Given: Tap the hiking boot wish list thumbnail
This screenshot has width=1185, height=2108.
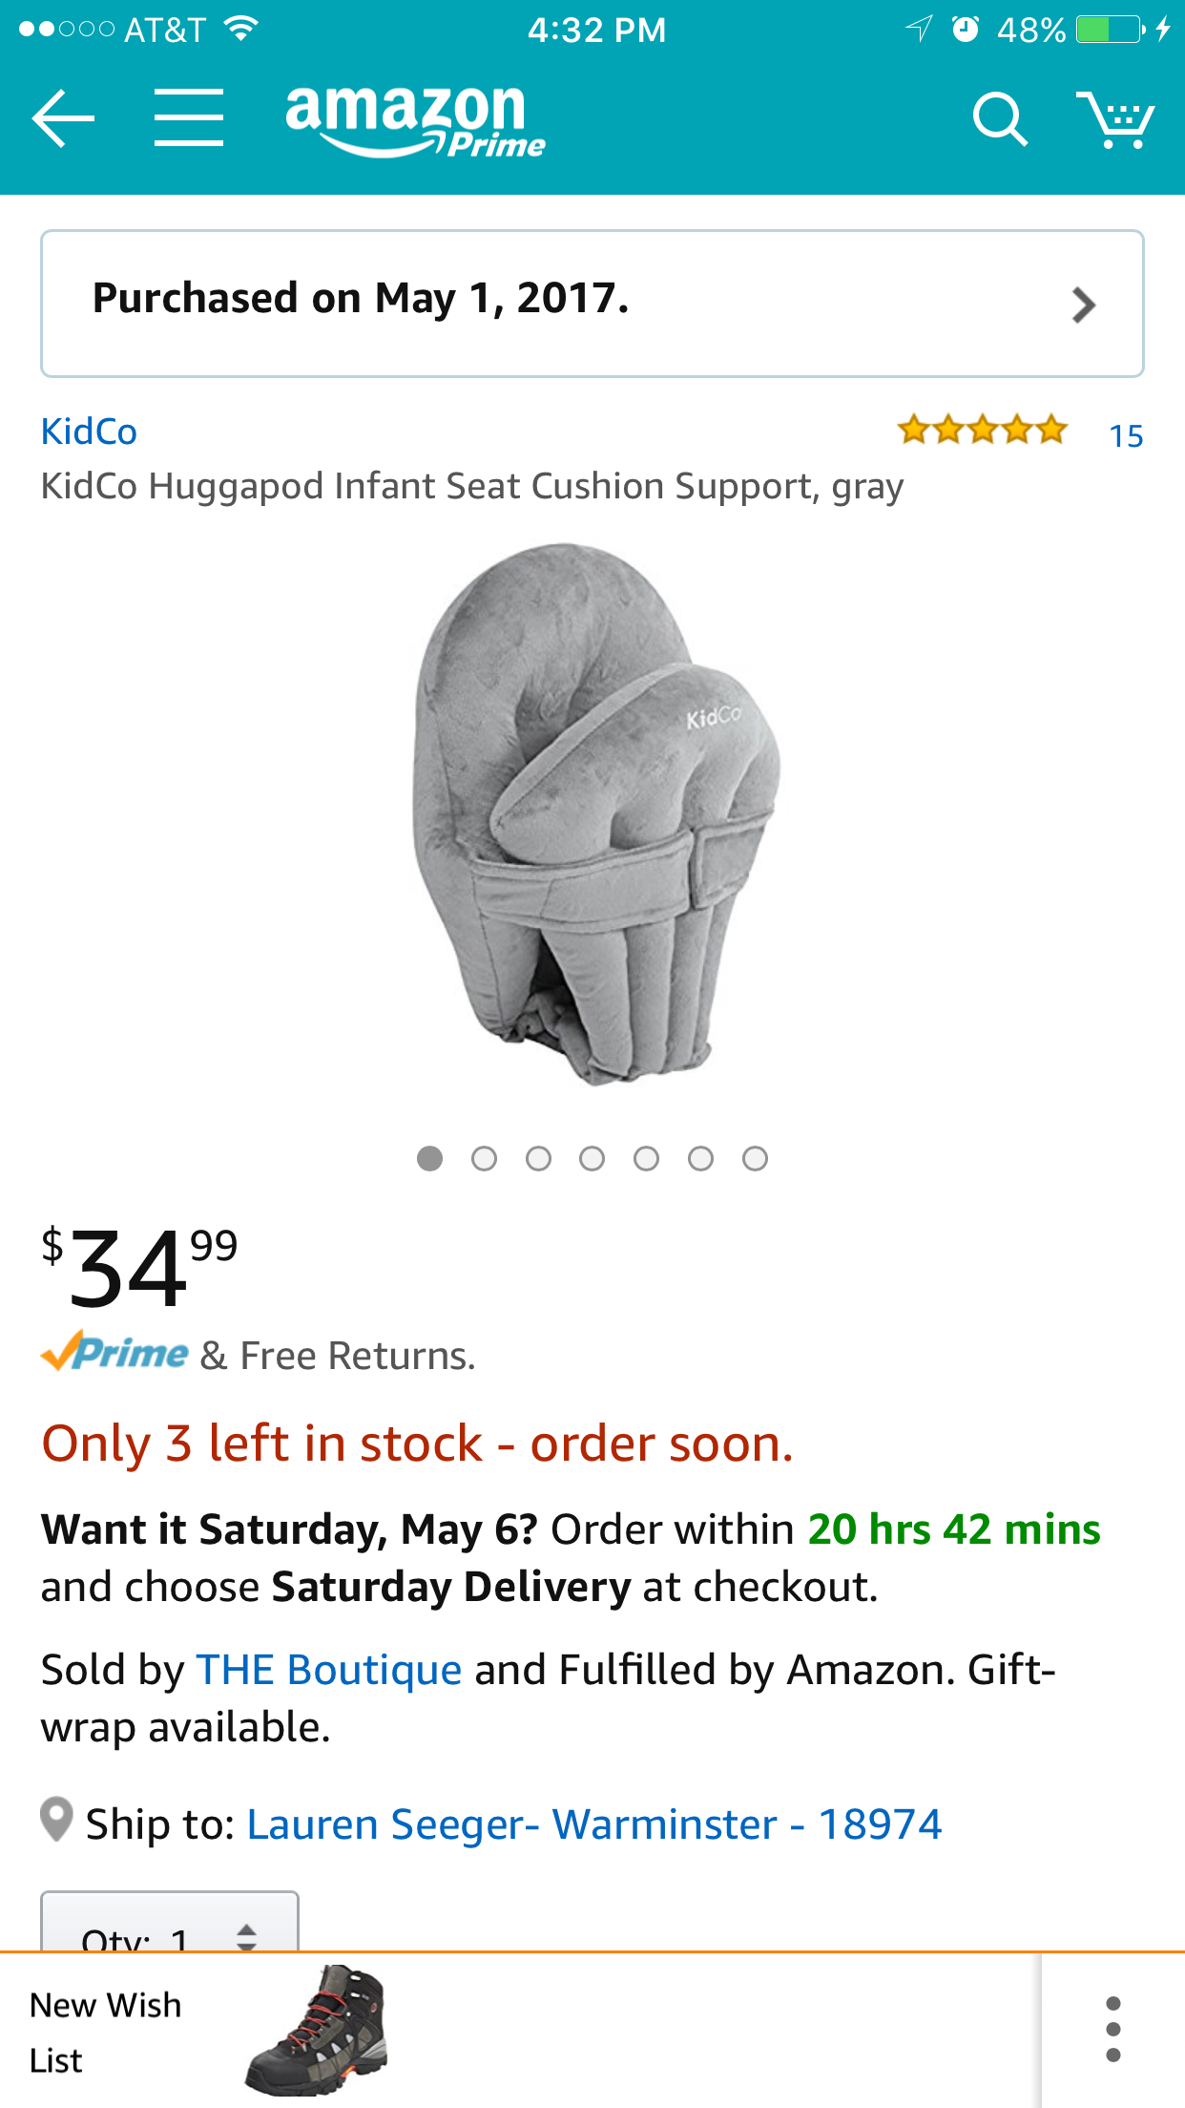Looking at the screenshot, I should click(317, 2031).
